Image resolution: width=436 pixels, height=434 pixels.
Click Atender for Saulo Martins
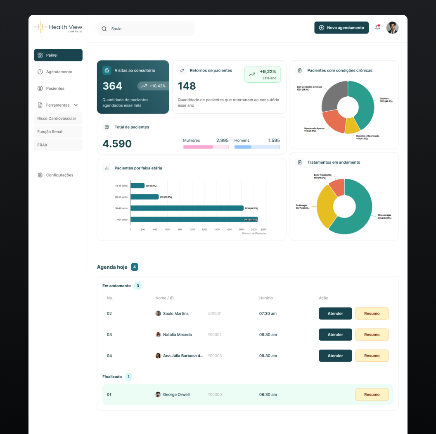[335, 314]
